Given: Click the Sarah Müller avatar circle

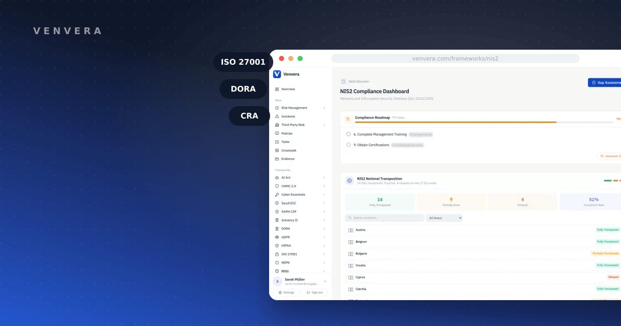Looking at the screenshot, I should point(277,281).
